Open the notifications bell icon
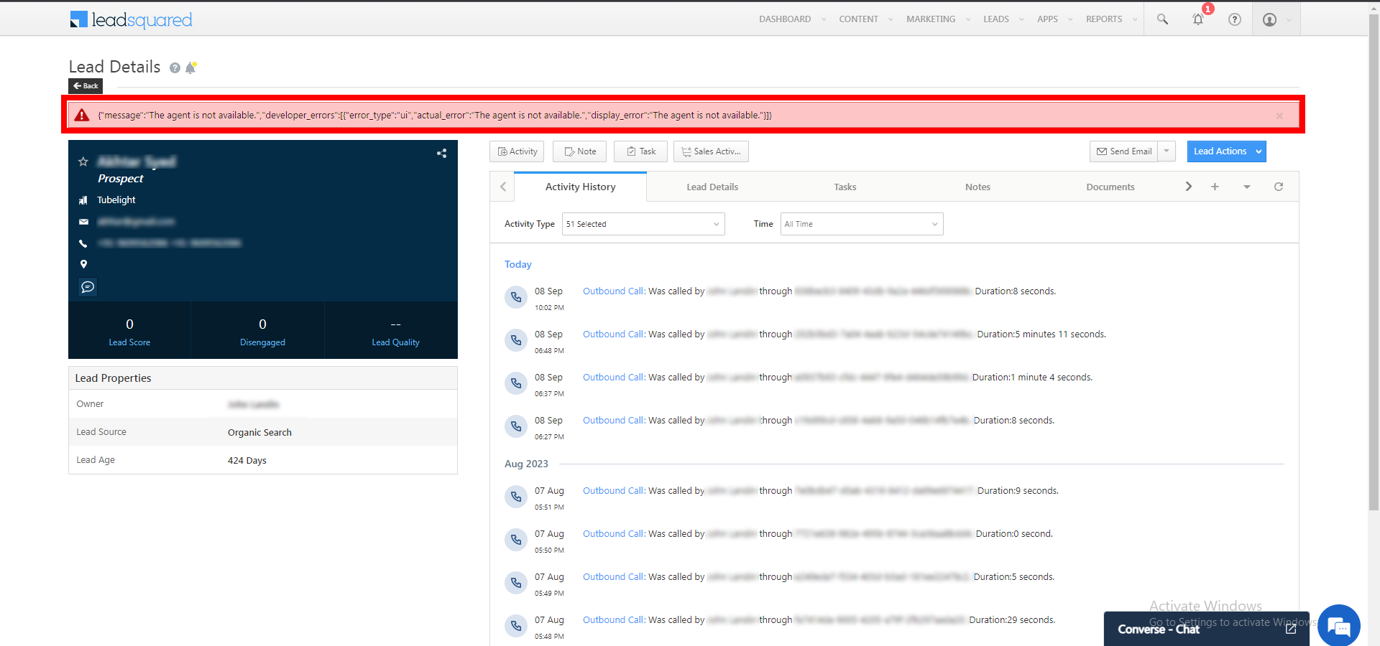Screen dimensions: 1380x646 click(x=1197, y=19)
